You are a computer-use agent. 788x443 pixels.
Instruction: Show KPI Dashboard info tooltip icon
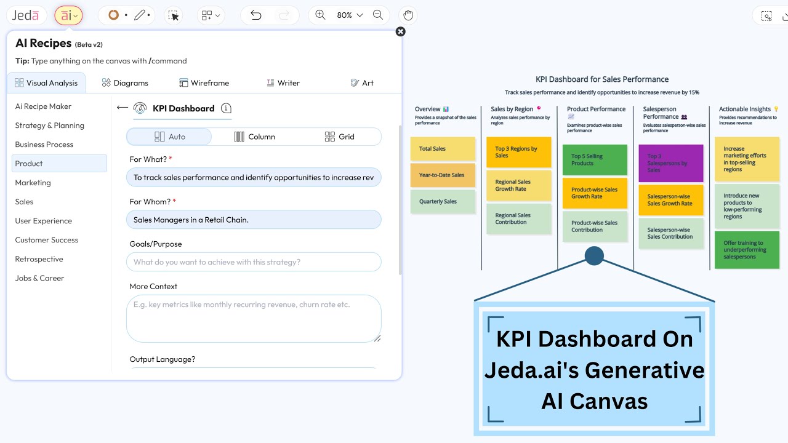point(226,108)
